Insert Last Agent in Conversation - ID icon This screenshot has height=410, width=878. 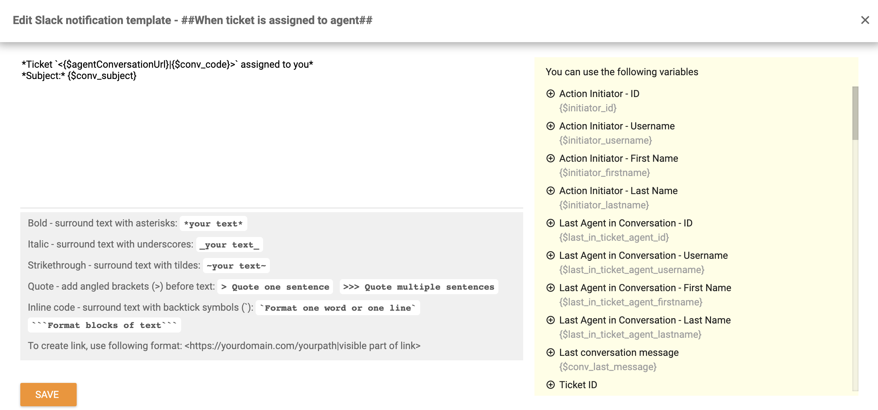(551, 223)
